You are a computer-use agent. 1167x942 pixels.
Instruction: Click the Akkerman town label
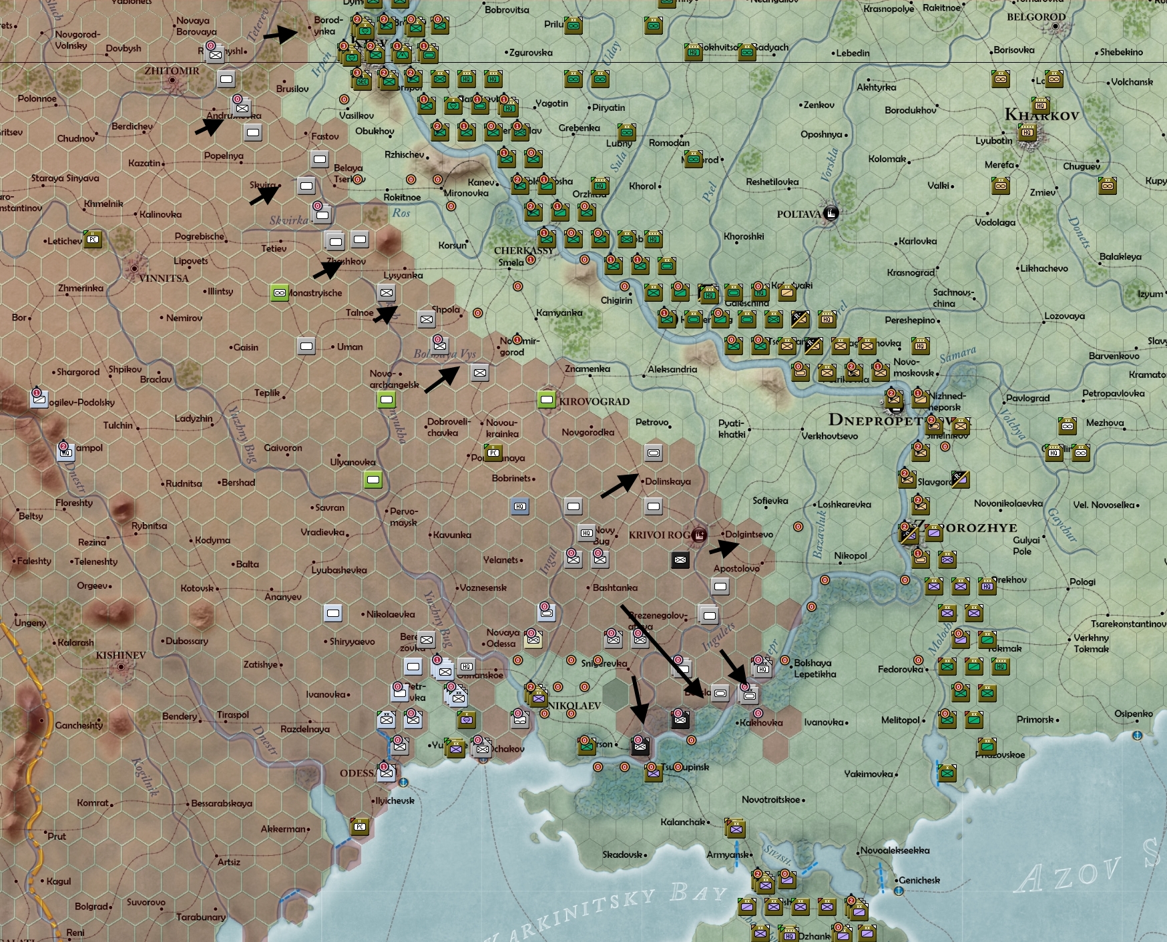(x=283, y=829)
